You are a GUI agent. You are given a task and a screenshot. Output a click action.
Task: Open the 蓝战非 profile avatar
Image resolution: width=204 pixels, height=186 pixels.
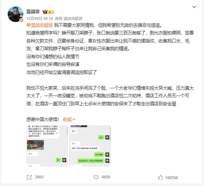click(15, 14)
